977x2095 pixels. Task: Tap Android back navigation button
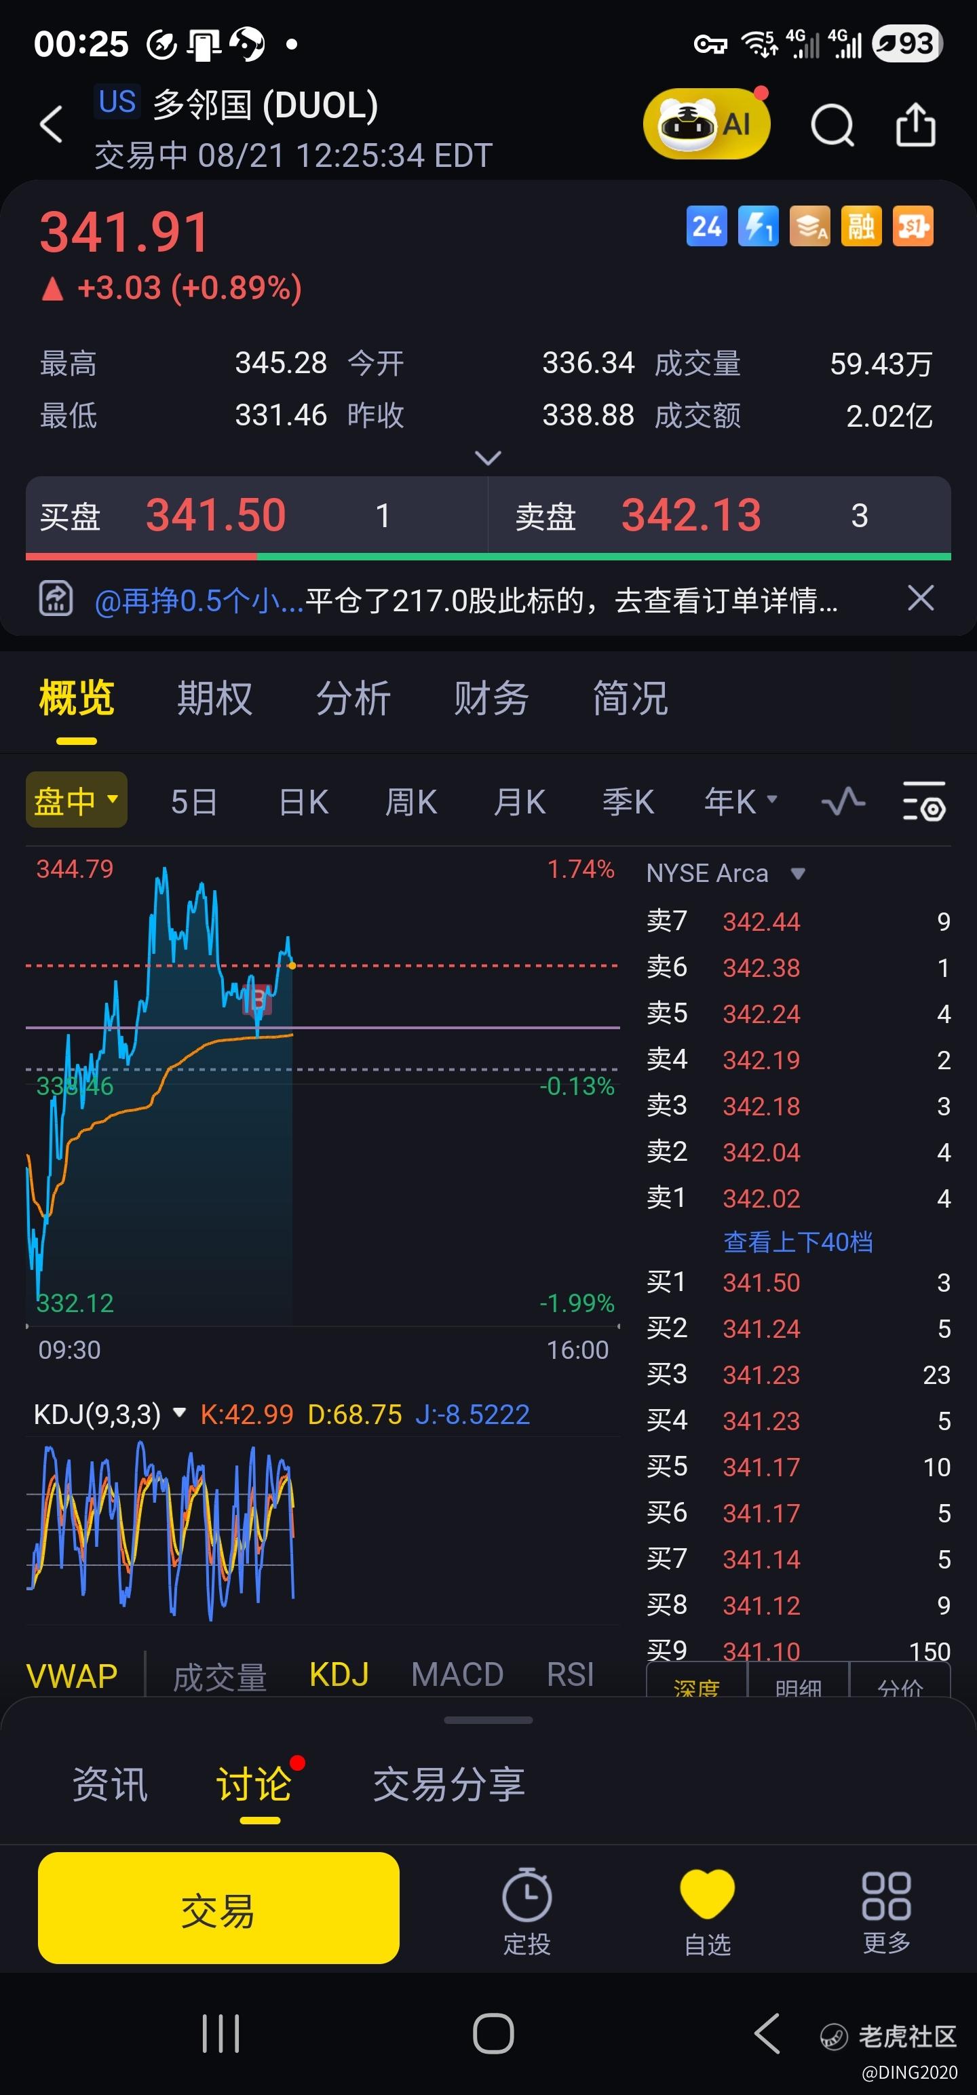click(767, 2034)
